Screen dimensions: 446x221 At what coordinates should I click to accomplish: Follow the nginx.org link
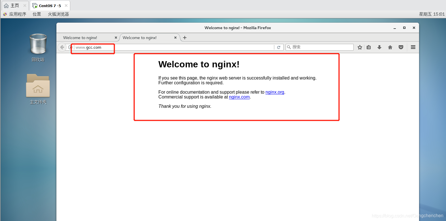pyautogui.click(x=275, y=92)
